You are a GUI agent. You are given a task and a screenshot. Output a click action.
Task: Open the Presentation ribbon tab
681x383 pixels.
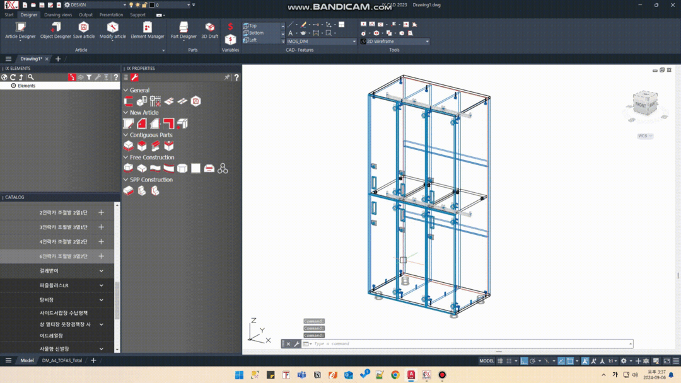pyautogui.click(x=111, y=14)
